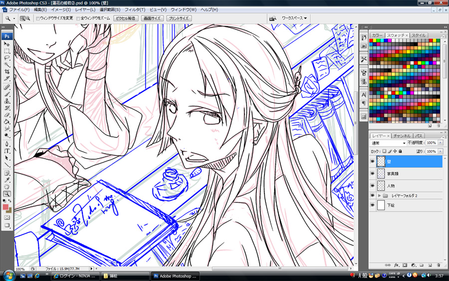This screenshot has height=281, width=449.
Task: Select the Line tool
Action: [7, 165]
